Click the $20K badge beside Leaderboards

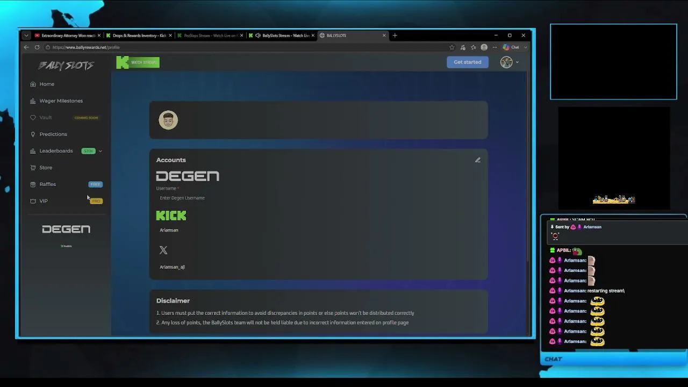point(88,151)
